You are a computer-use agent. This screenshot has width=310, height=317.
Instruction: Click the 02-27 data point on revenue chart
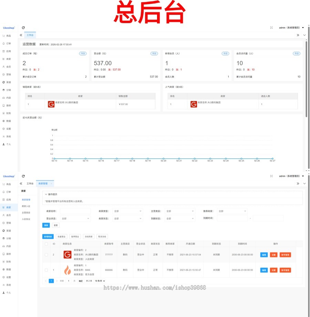272,159
